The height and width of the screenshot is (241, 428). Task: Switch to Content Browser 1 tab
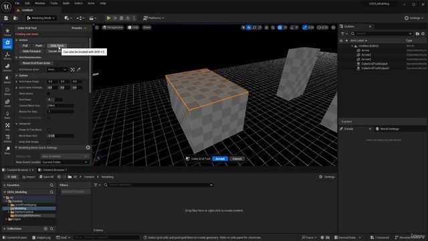point(52,170)
